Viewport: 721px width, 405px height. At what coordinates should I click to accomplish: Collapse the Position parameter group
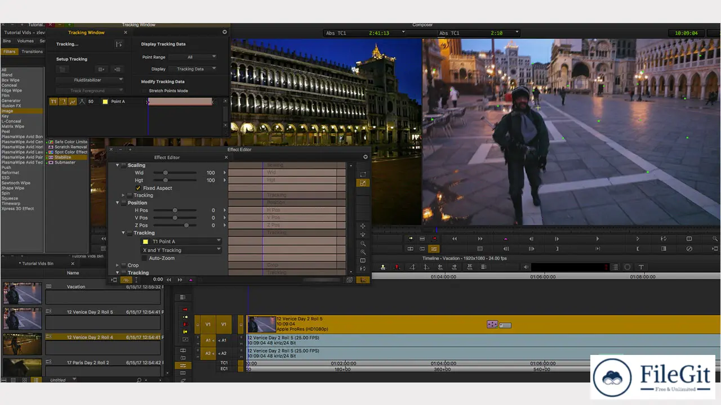pyautogui.click(x=118, y=202)
